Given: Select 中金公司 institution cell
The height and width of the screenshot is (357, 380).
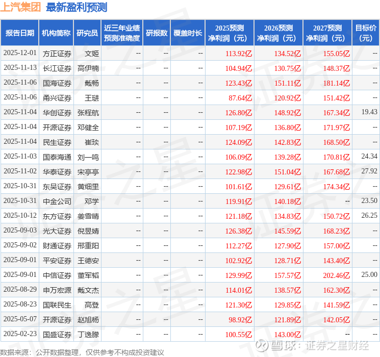Looking at the screenshot, I should click(57, 201).
